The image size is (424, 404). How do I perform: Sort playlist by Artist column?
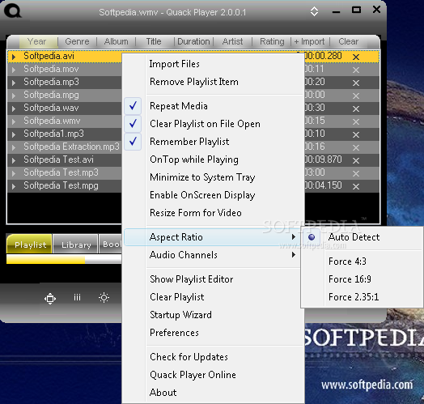[232, 41]
